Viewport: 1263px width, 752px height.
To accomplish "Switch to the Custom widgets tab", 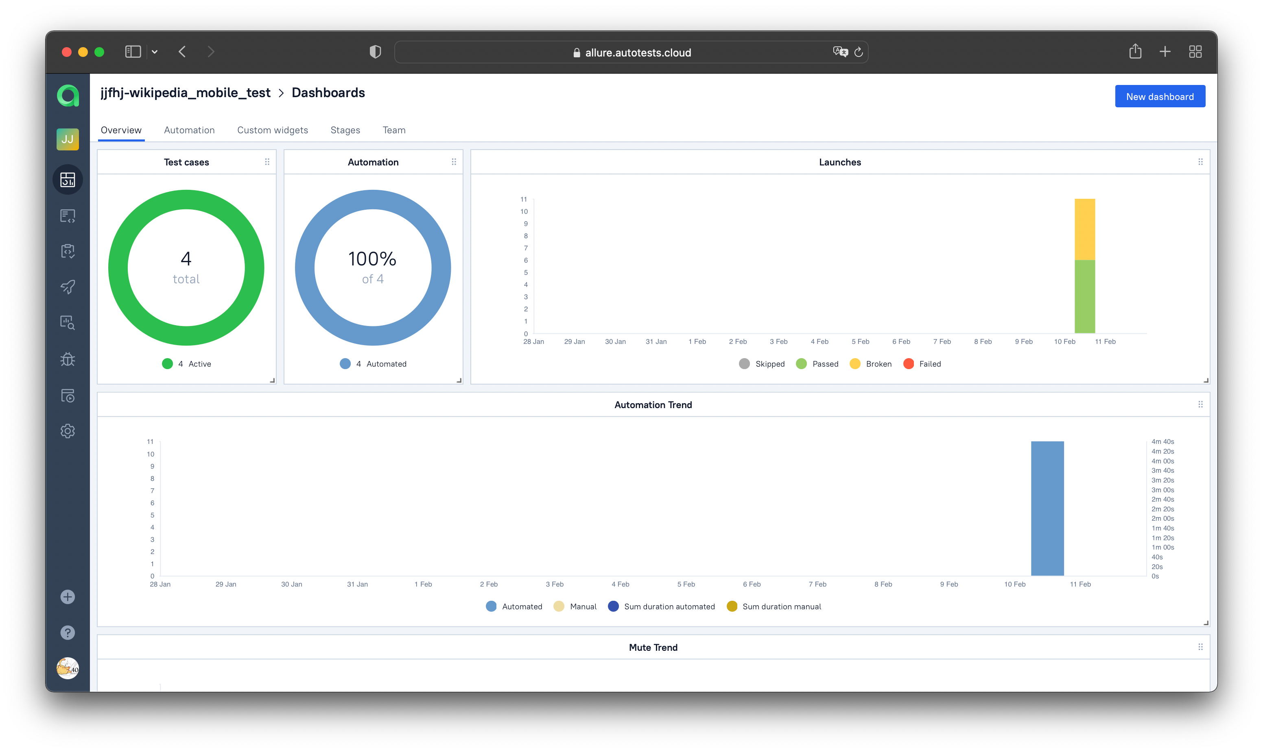I will [272, 130].
